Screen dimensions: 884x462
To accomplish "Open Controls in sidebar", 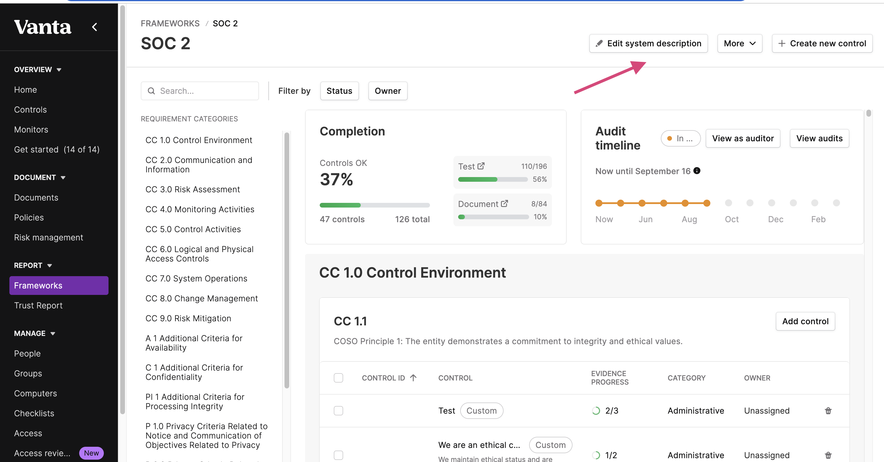I will (30, 109).
